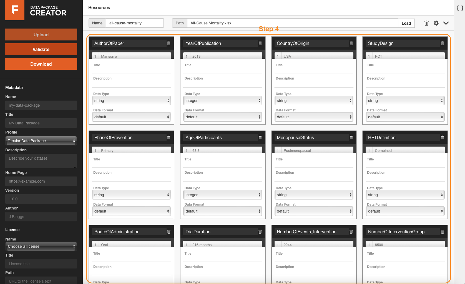The height and width of the screenshot is (284, 465).
Task: Remove the CountryOfOrigin field
Action: coord(351,43)
